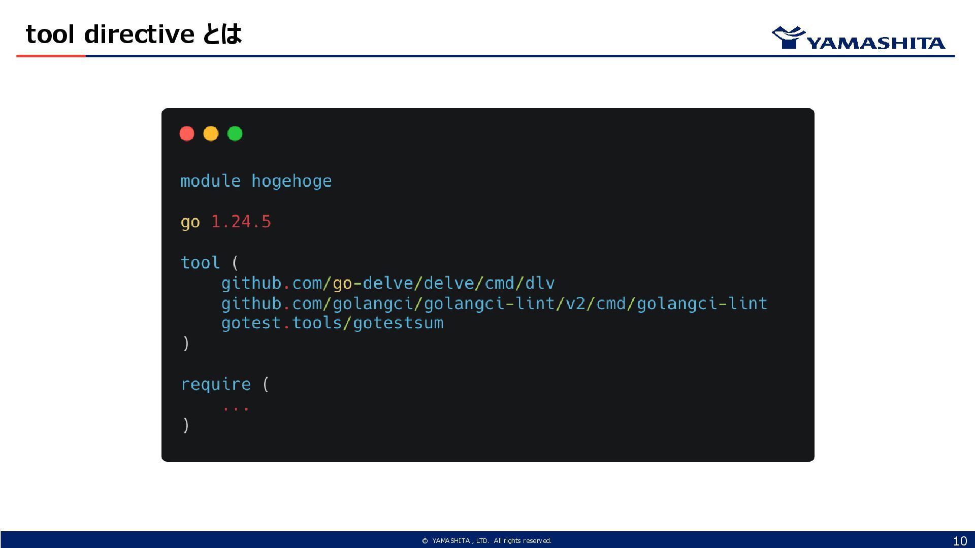The width and height of the screenshot is (975, 548).
Task: Click the closing parenthesis of require block
Action: [186, 425]
